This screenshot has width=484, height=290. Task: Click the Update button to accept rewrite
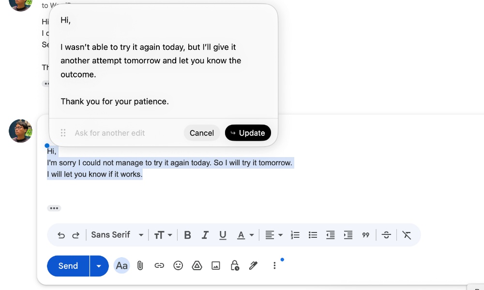[248, 132]
